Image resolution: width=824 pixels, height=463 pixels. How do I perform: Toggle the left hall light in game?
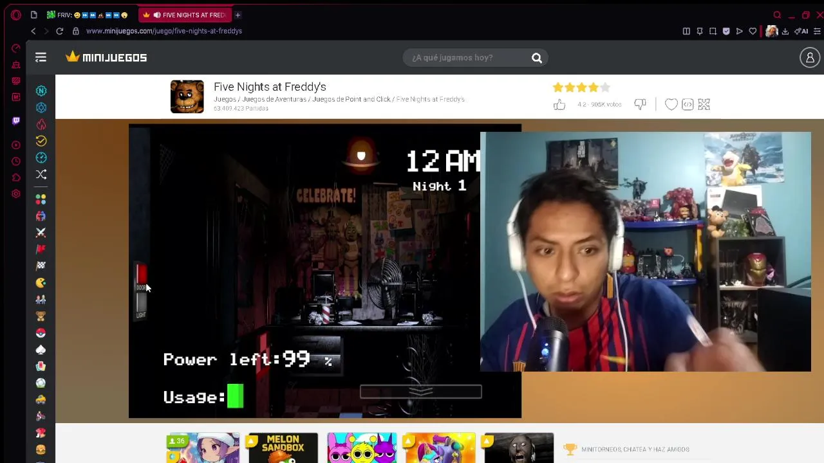141,304
